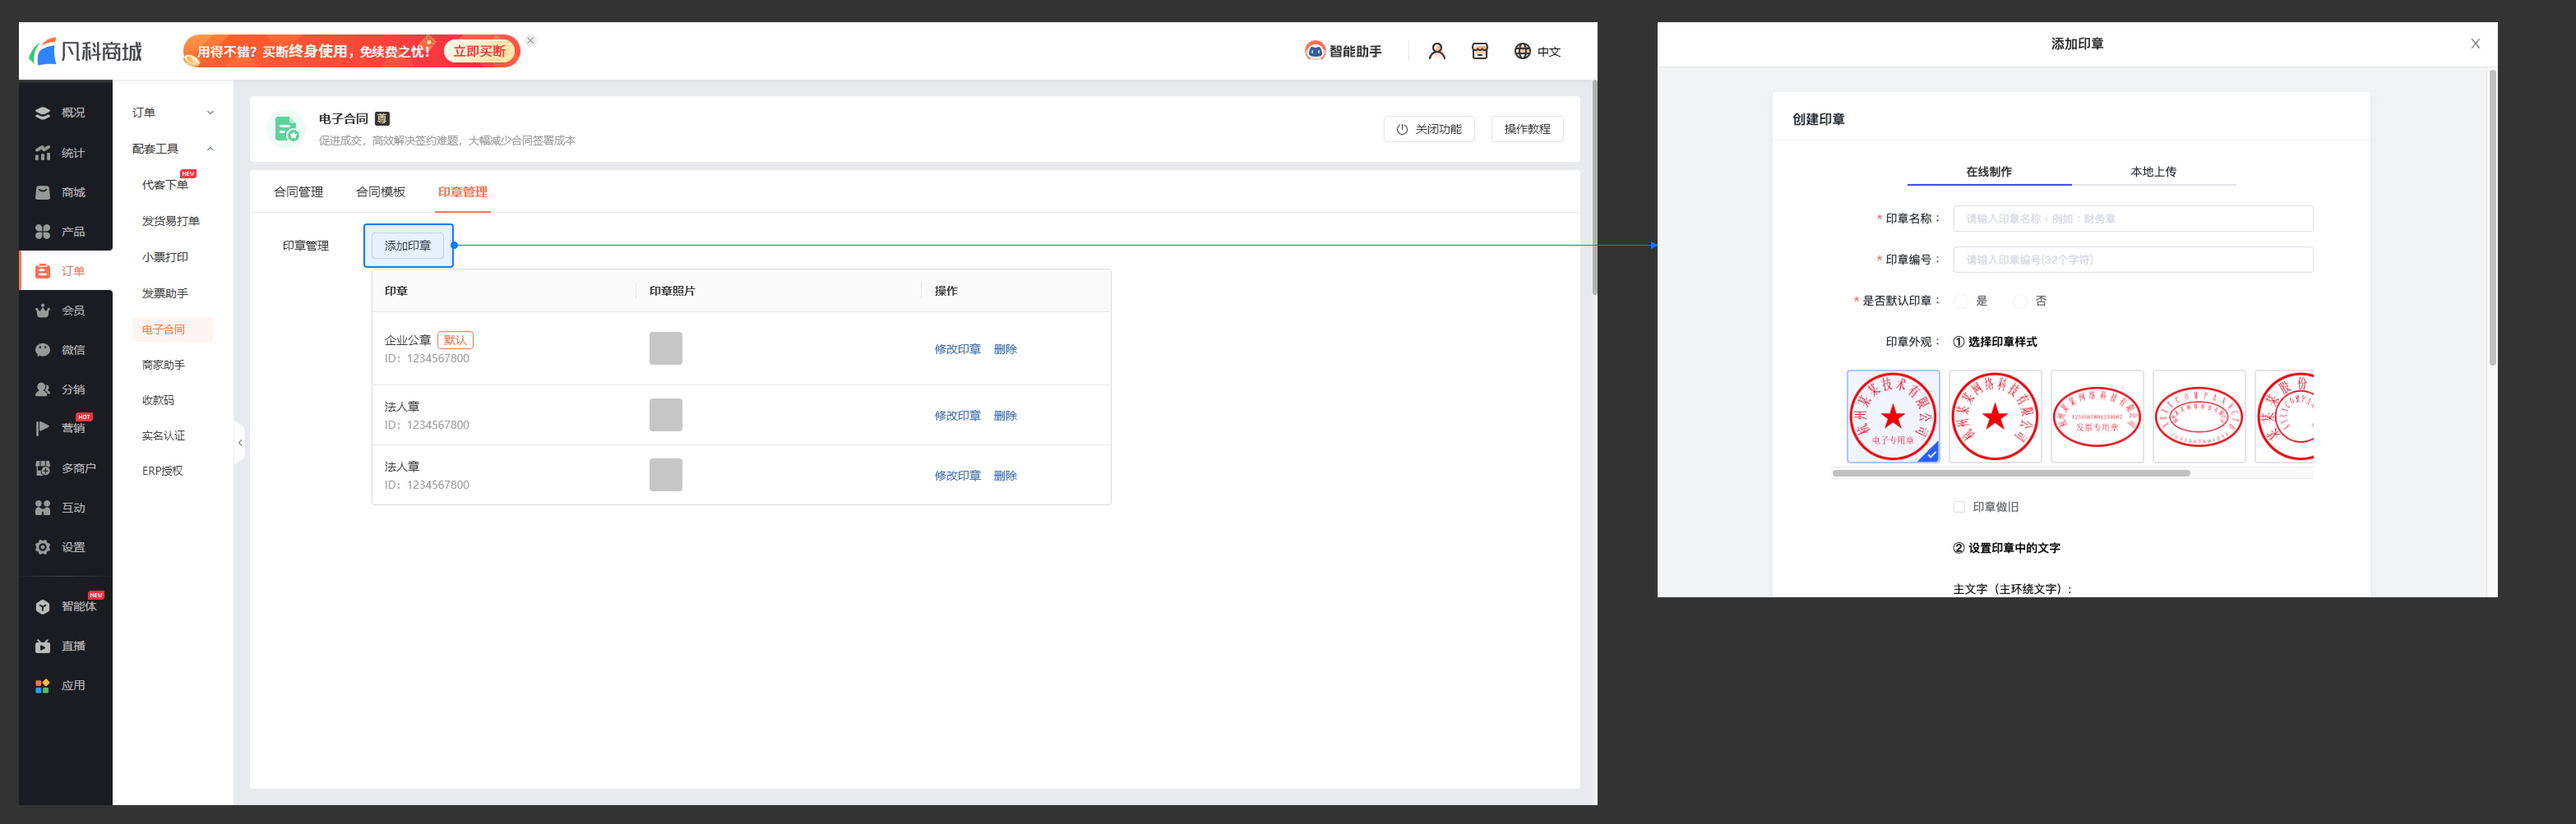This screenshot has width=2576, height=824.
Task: Switch to the 本地上传 tab
Action: (2152, 172)
